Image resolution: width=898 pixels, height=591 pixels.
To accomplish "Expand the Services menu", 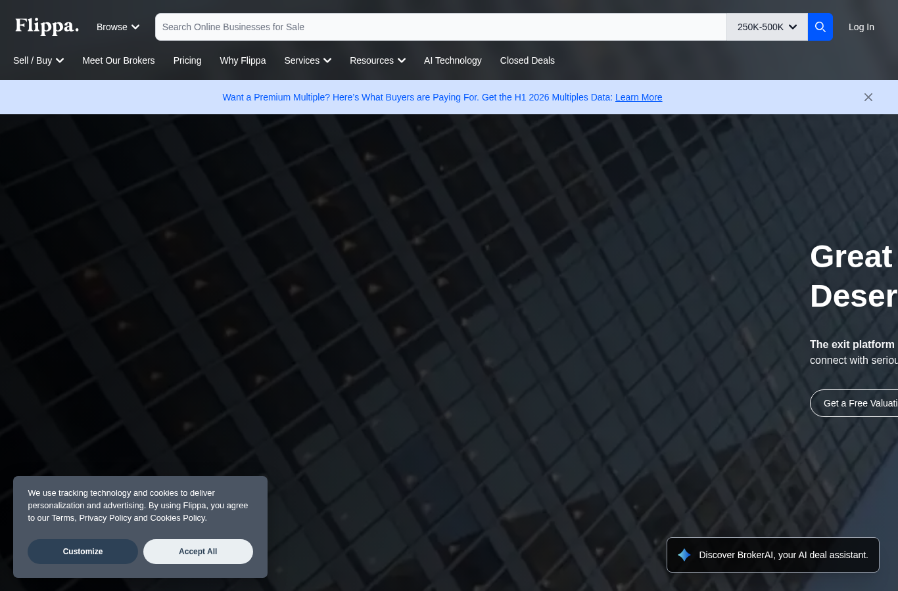I will point(308,60).
